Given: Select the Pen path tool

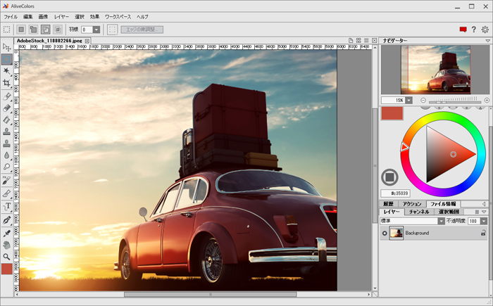Looking at the screenshot, I should pos(6,220).
